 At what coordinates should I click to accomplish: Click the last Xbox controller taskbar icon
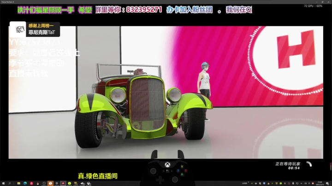[x=89, y=183]
